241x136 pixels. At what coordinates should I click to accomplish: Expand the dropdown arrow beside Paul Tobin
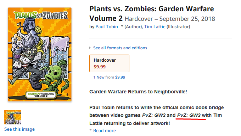point(122,26)
